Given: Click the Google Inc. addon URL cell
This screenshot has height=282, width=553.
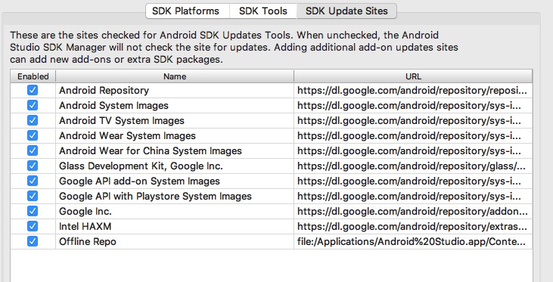Looking at the screenshot, I should 413,211.
